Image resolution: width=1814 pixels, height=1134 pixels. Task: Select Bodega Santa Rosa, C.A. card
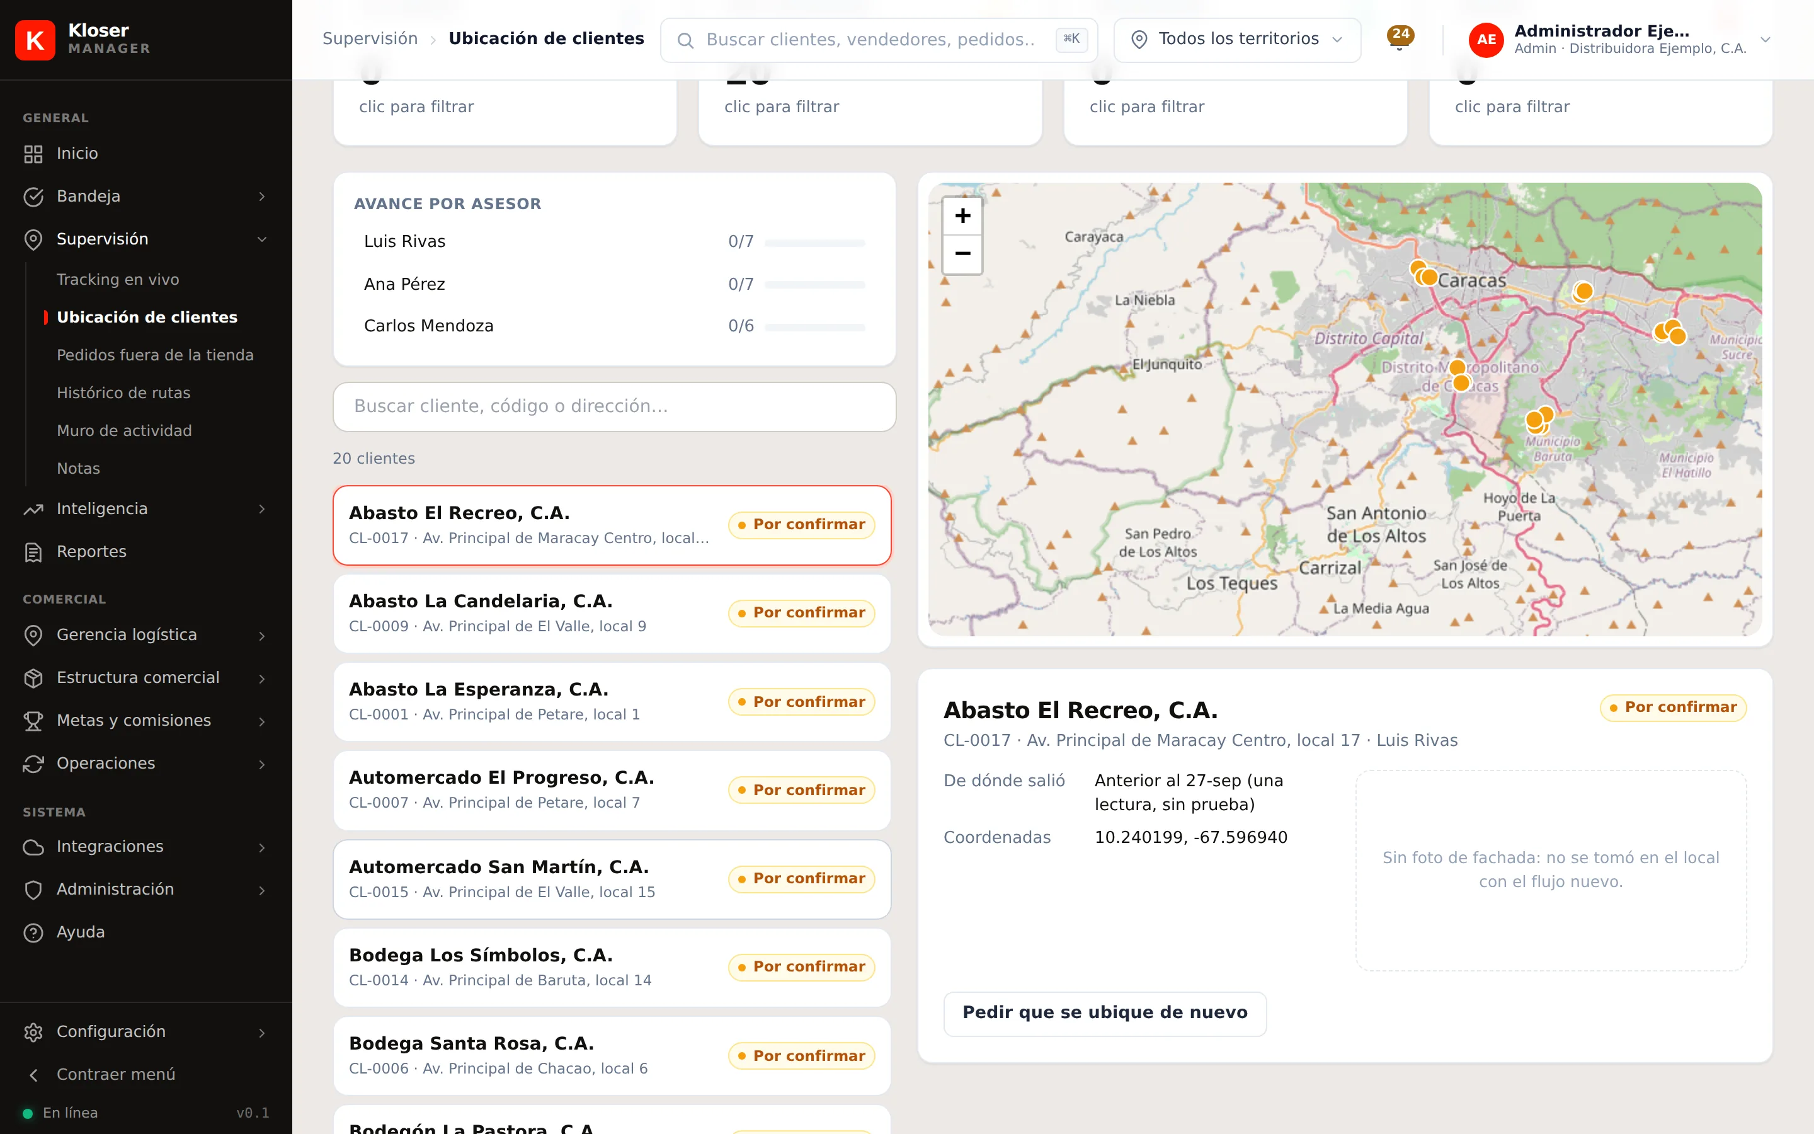click(x=612, y=1055)
